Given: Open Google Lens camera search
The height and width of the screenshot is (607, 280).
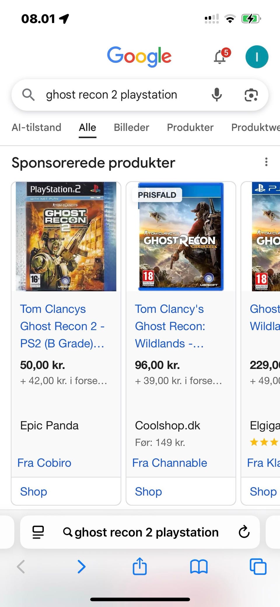Looking at the screenshot, I should tap(251, 95).
